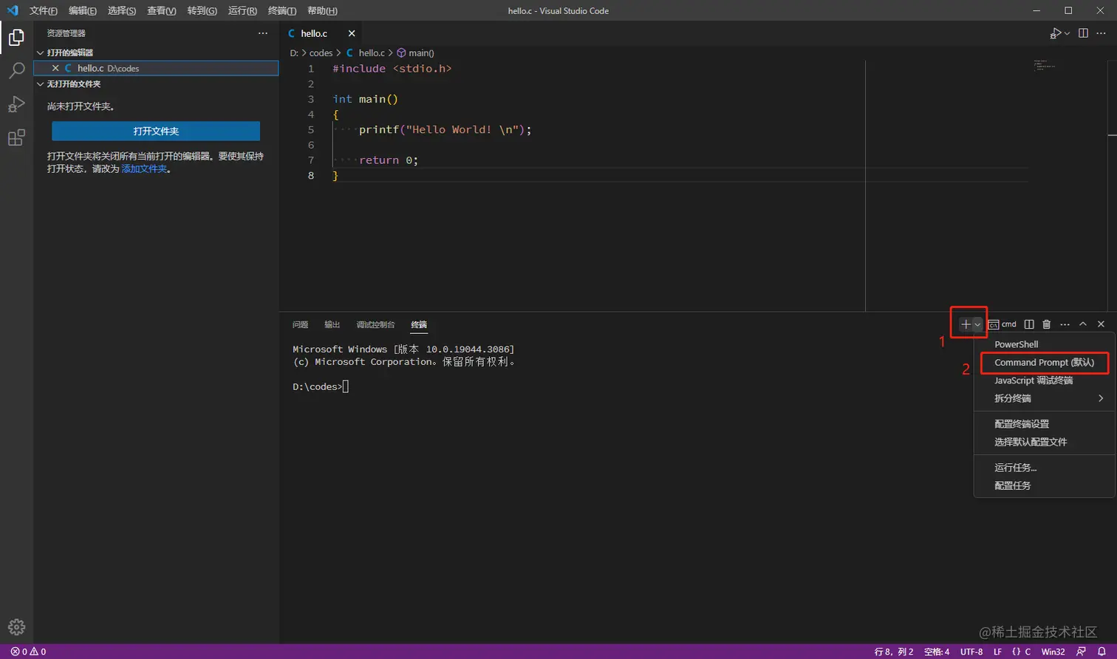The width and height of the screenshot is (1117, 659).
Task: Open the Extensions view
Action: (x=16, y=137)
